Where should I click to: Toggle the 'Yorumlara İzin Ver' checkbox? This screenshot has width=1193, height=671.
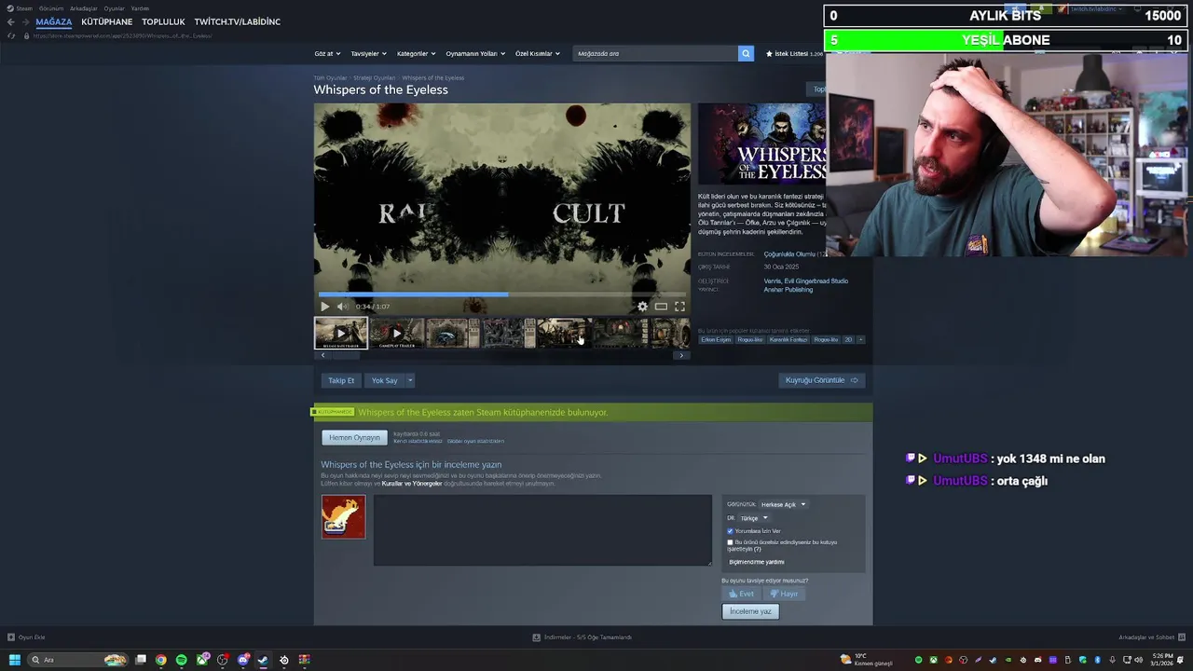tap(730, 531)
